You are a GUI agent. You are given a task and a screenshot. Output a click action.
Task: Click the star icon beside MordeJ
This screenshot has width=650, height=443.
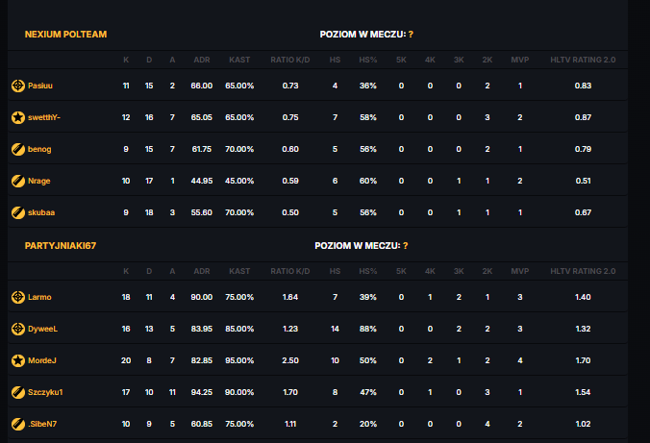click(x=18, y=360)
